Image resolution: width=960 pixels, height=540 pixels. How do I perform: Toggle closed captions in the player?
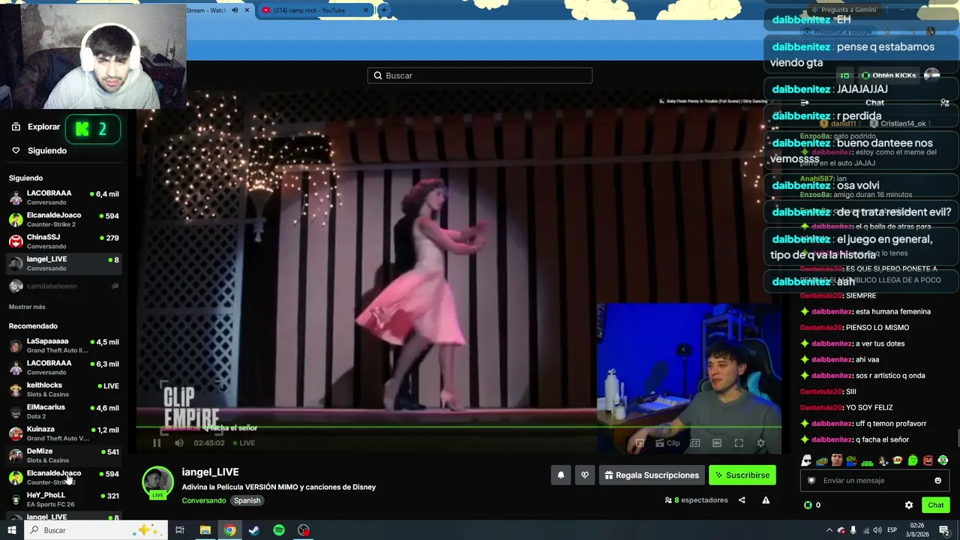[695, 443]
